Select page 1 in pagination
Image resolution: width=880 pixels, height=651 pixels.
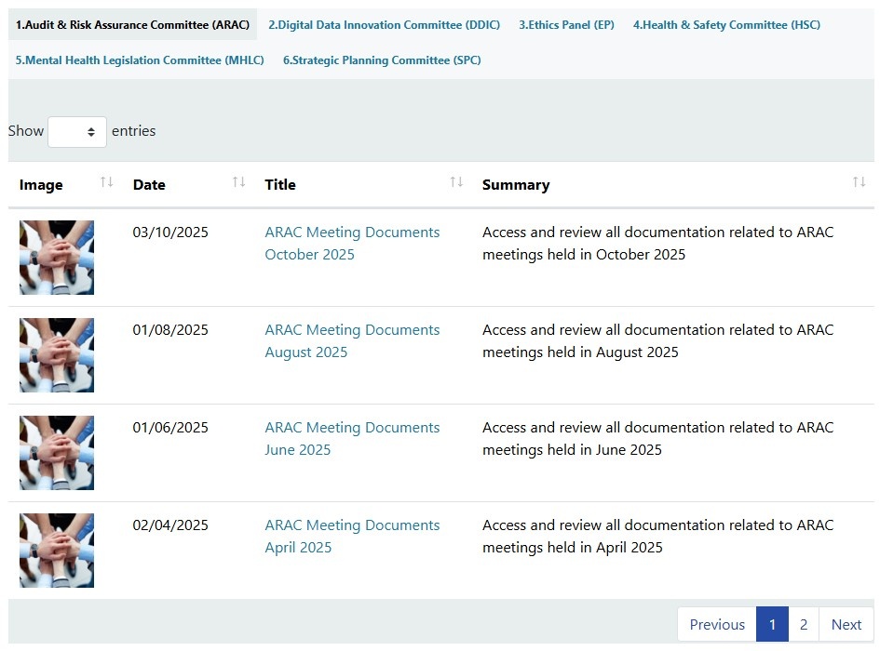click(772, 624)
